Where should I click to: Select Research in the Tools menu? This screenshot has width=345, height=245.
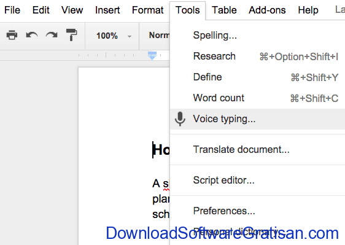[x=257, y=56]
